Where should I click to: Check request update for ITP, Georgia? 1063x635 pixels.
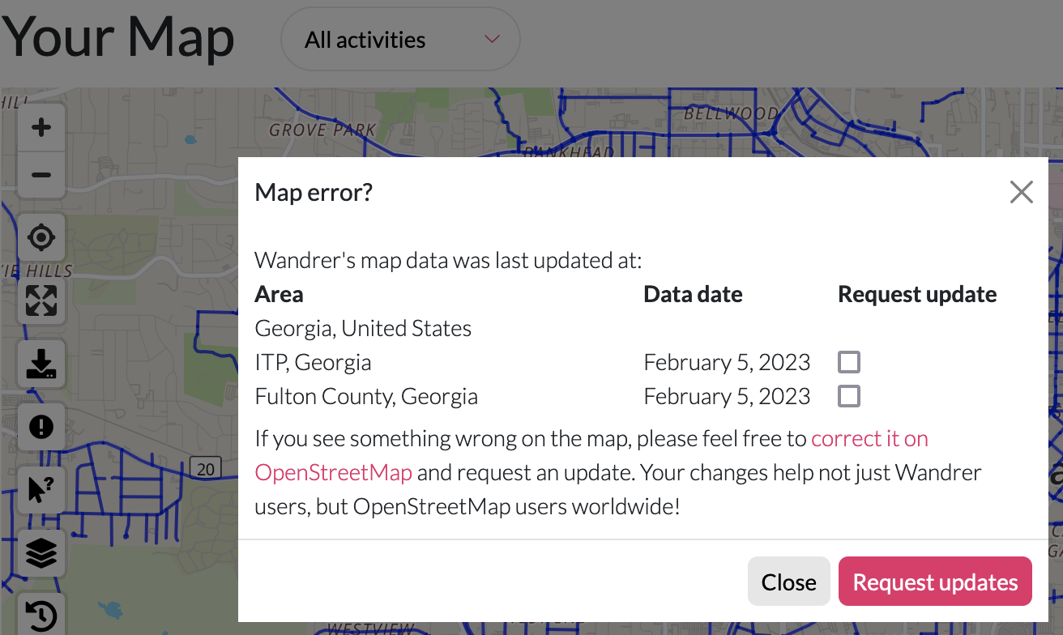click(849, 362)
